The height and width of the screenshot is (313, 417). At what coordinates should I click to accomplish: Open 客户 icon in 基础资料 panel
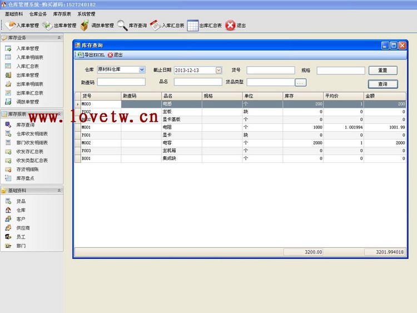coord(8,219)
